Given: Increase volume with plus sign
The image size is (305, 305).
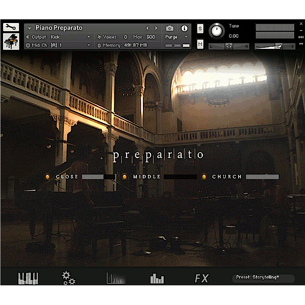Looking at the screenshot, I should point(292,46).
